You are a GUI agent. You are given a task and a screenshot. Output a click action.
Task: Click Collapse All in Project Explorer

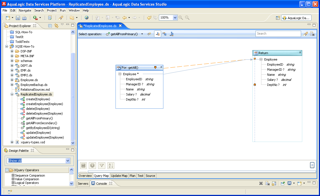[x=50, y=26]
